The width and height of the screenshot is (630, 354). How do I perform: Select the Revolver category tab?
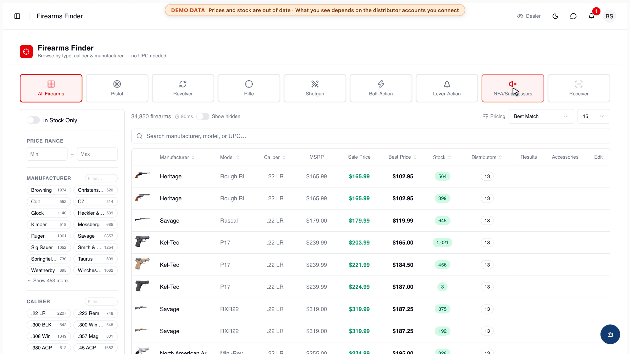tap(183, 88)
